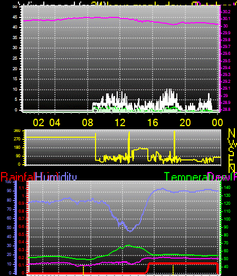Select the 0.9 value on rainfall axis
The height and width of the screenshot is (276, 237).
click(22, 204)
